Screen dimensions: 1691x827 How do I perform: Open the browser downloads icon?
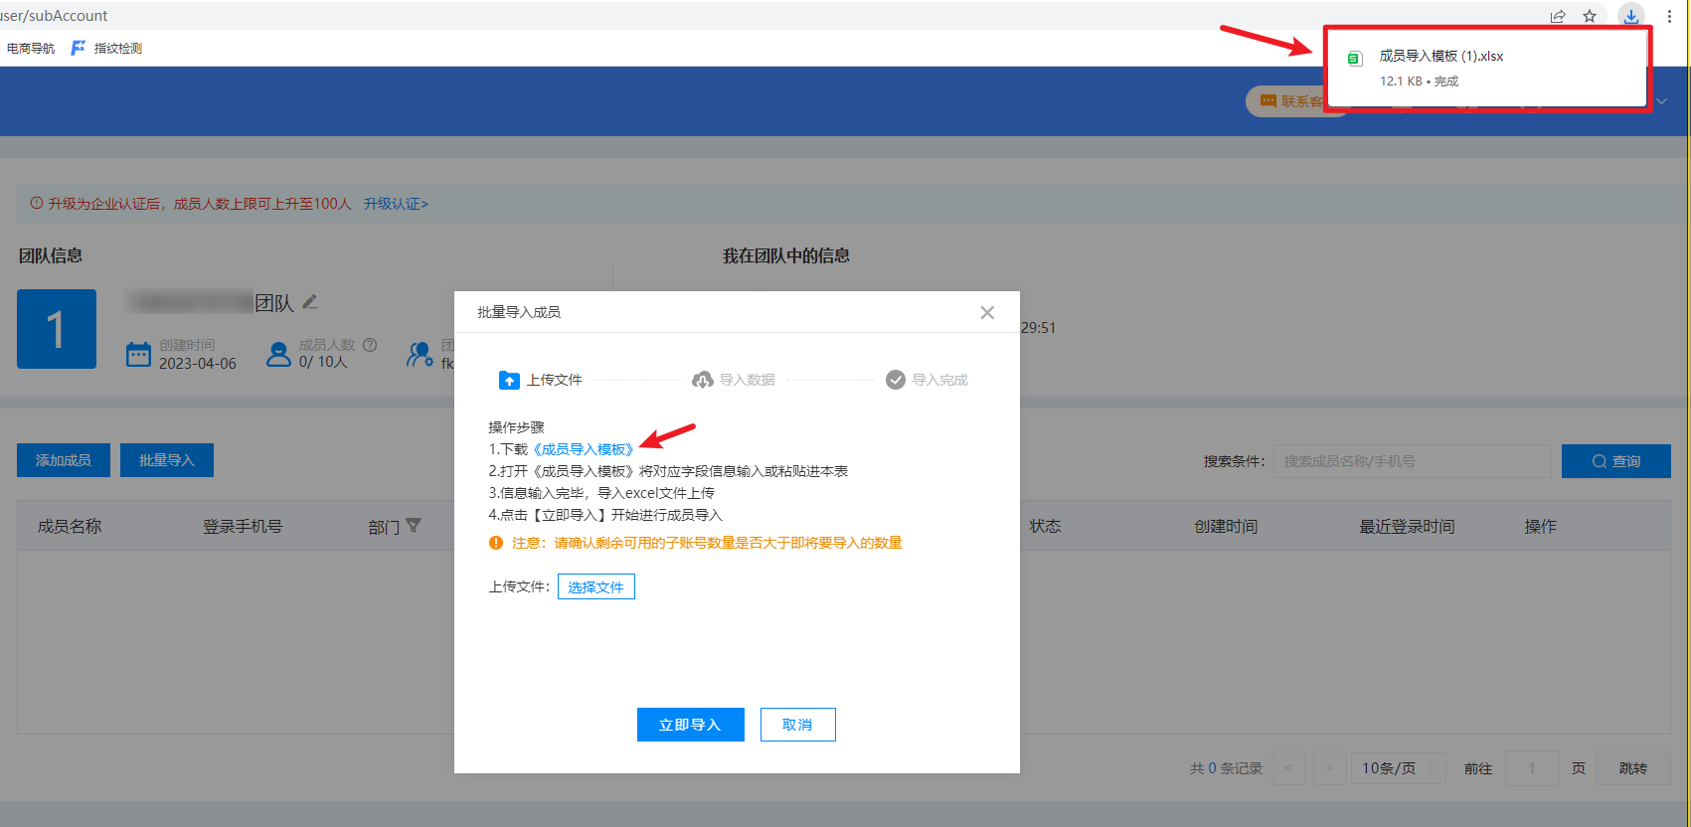(1631, 16)
